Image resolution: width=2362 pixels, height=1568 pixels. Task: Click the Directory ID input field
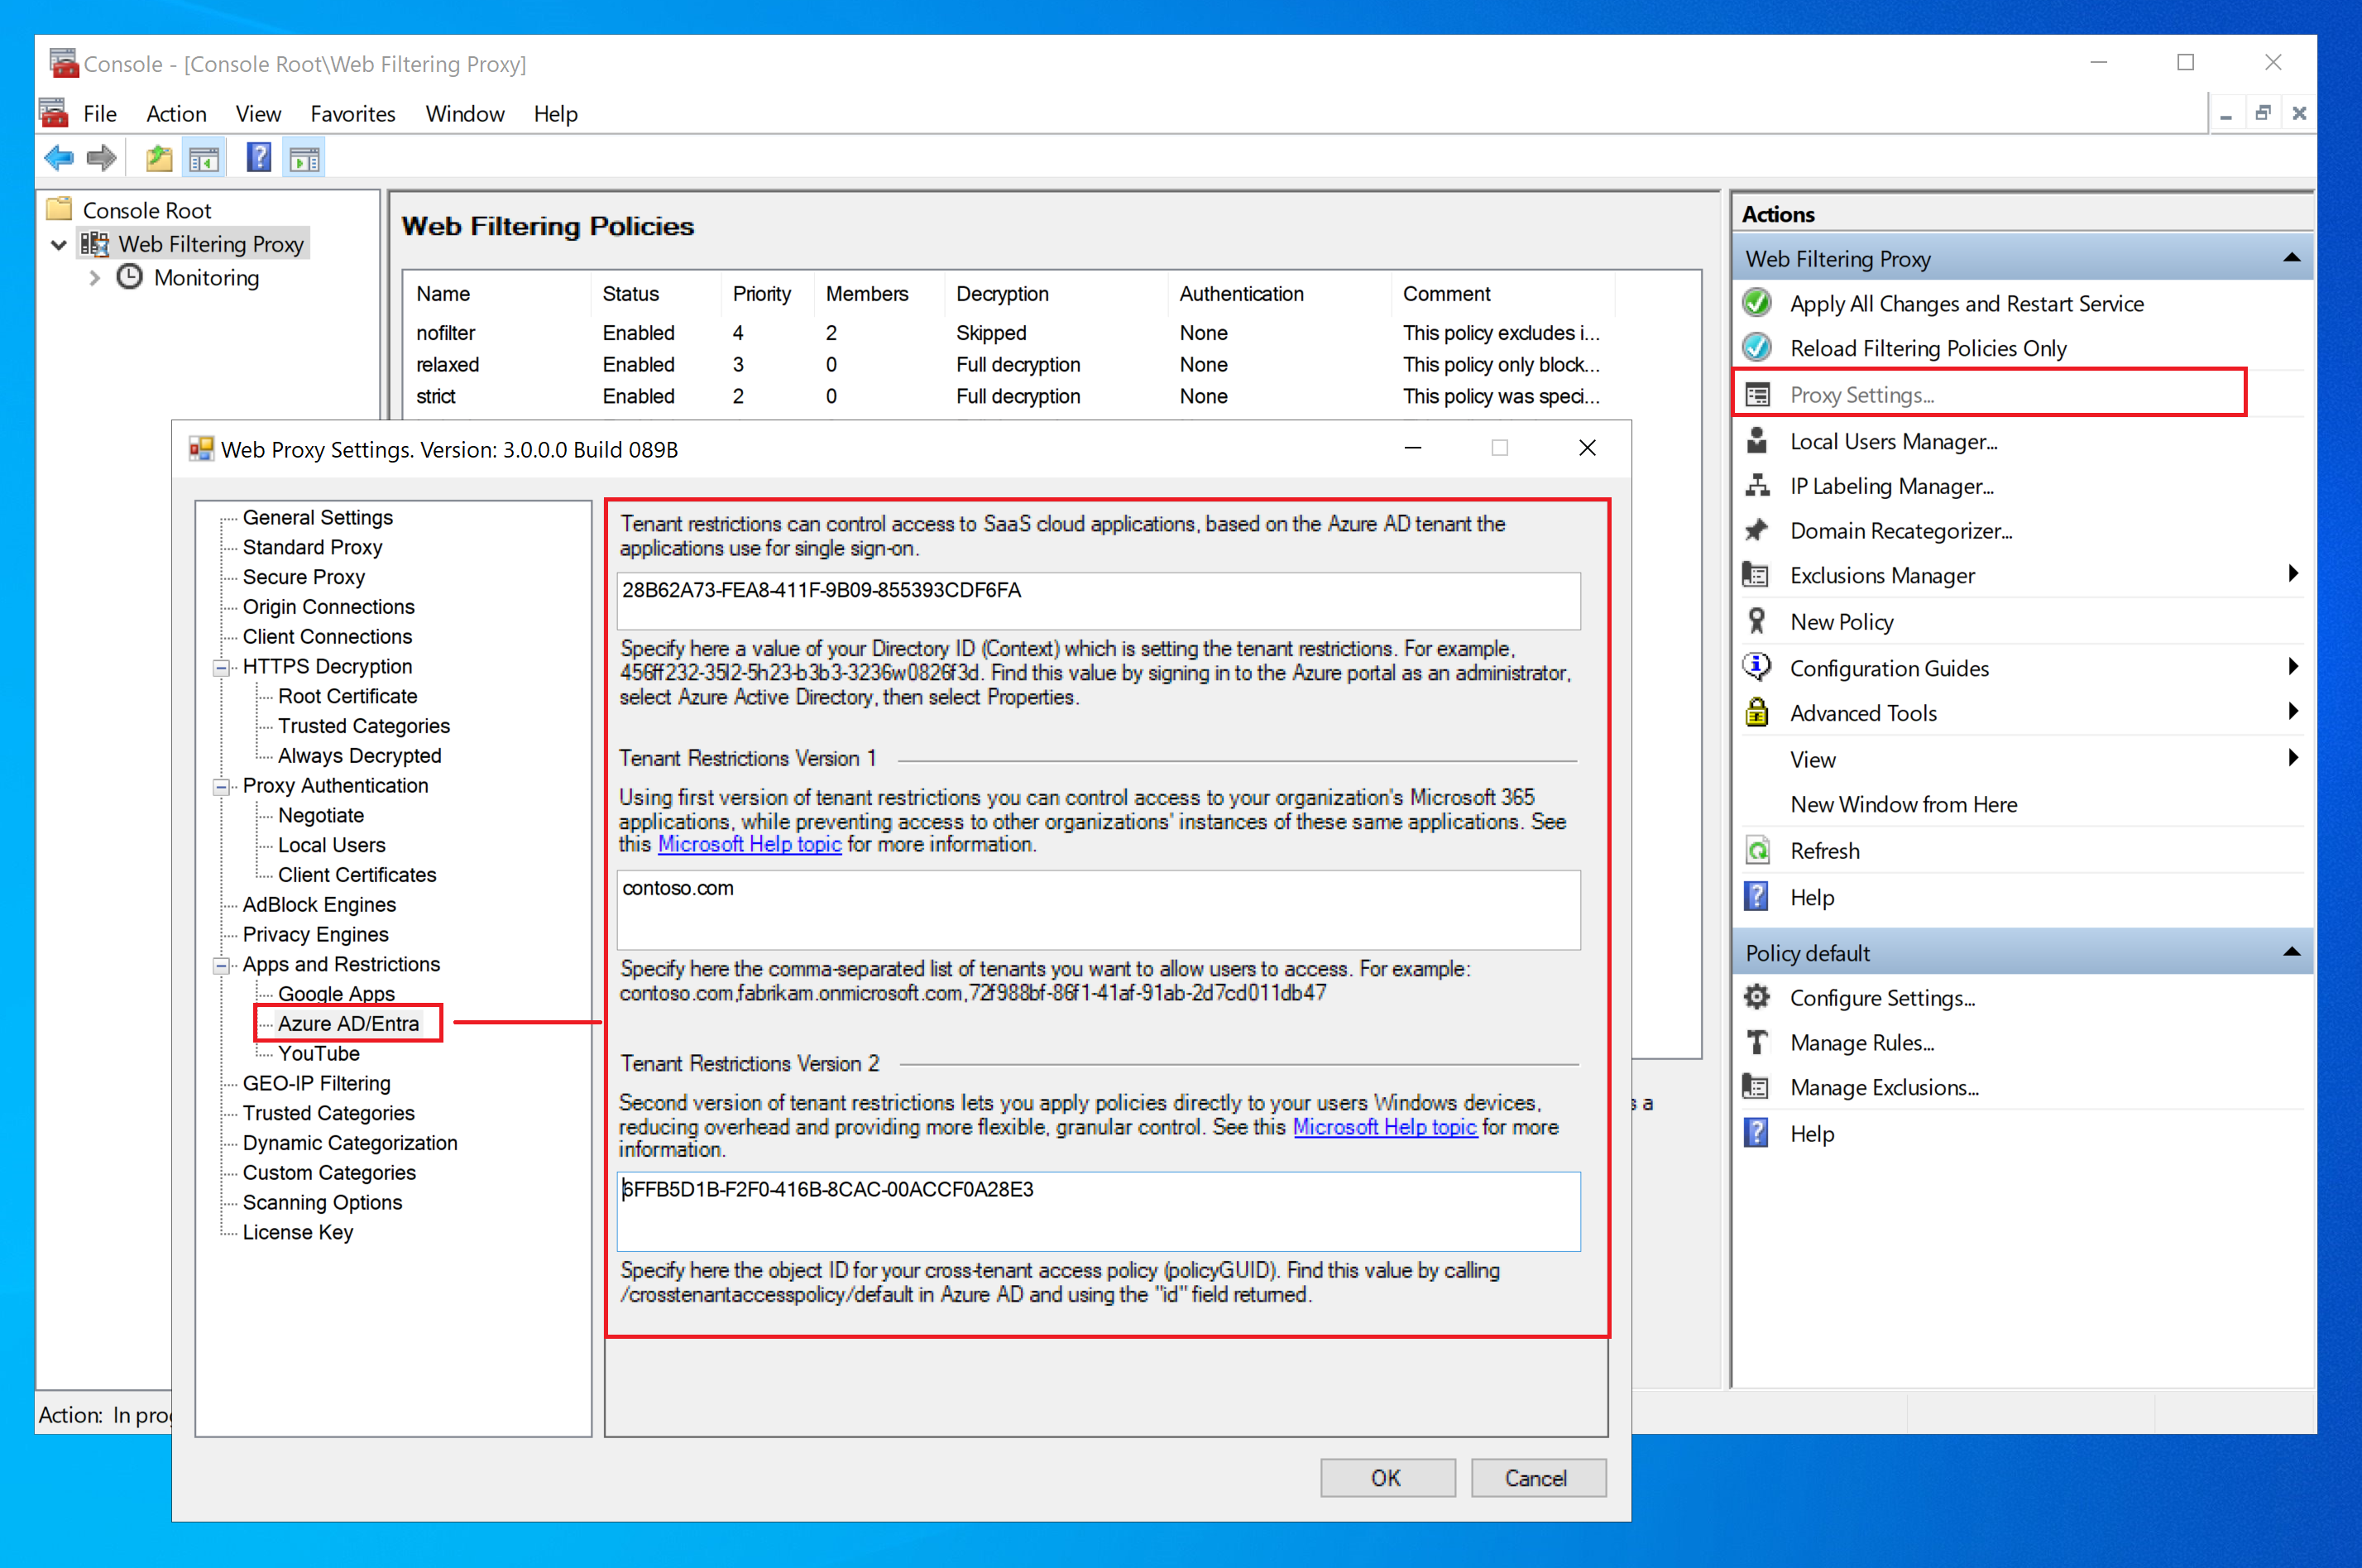pos(1099,601)
